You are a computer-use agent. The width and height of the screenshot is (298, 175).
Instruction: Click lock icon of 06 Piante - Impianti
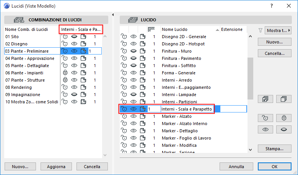pyautogui.click(x=65, y=73)
